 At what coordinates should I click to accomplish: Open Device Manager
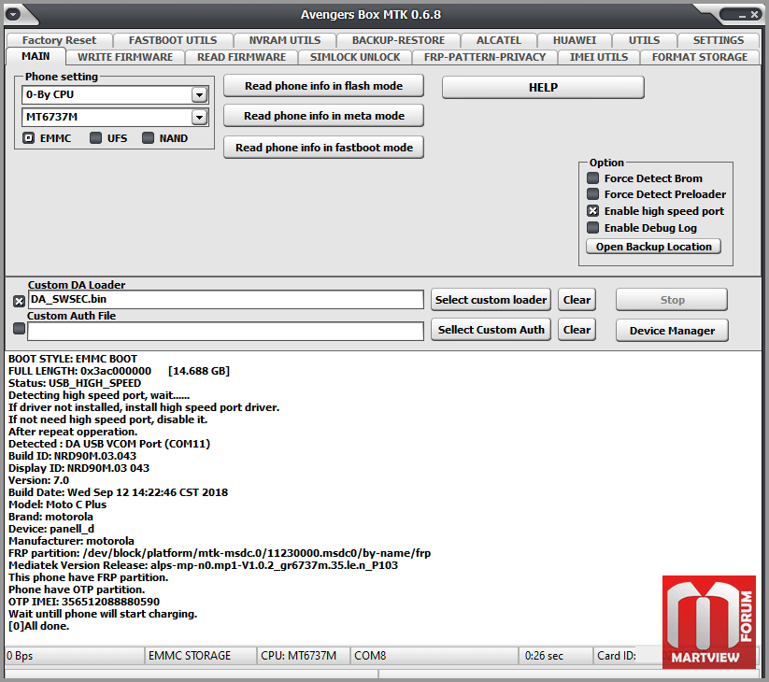click(672, 331)
